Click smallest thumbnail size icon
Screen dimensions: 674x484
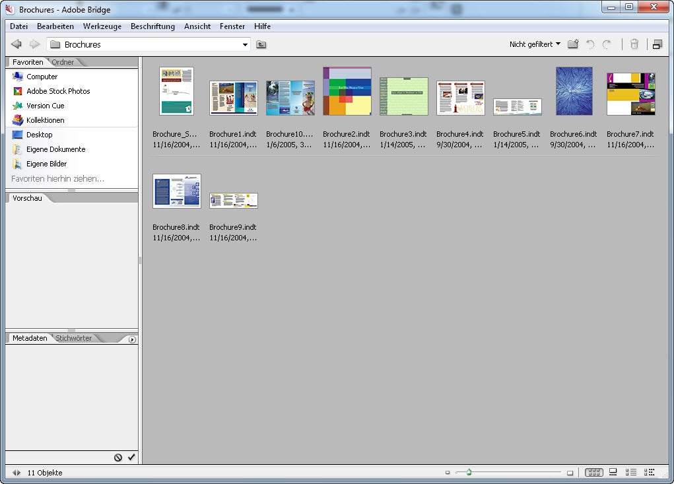point(448,472)
